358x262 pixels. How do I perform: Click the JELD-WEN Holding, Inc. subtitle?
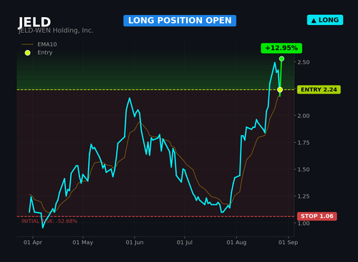coord(56,31)
